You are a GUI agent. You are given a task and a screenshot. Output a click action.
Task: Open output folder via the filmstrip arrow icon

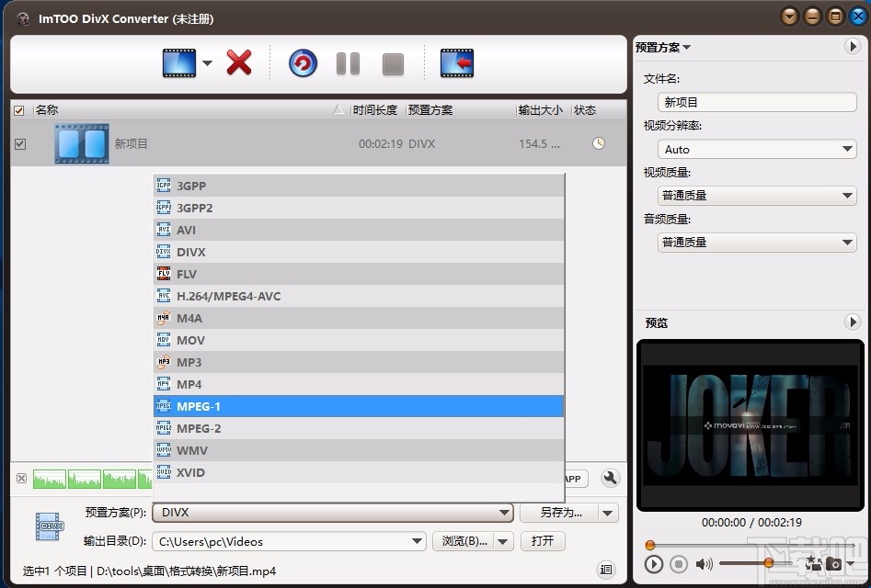point(454,63)
